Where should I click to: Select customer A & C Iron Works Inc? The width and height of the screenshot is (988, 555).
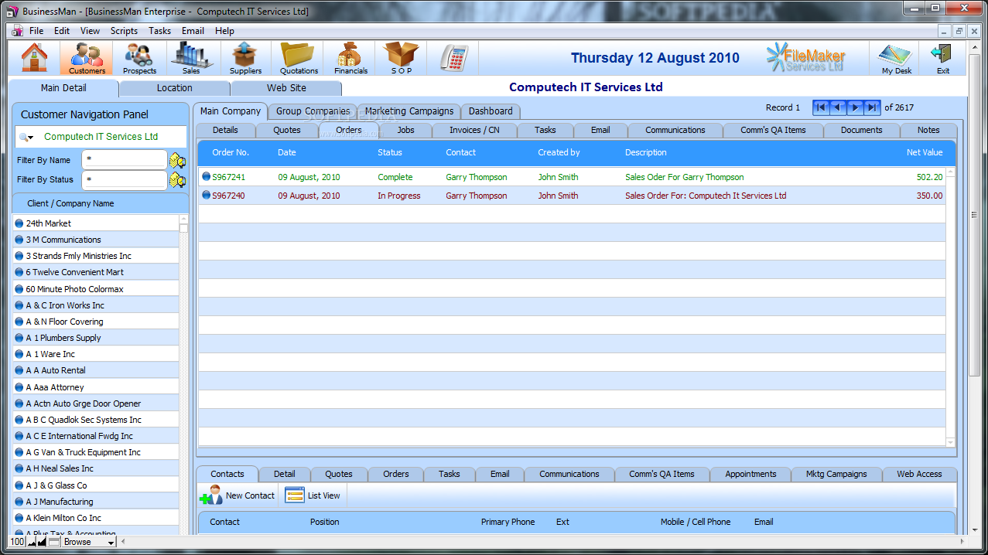click(96, 305)
